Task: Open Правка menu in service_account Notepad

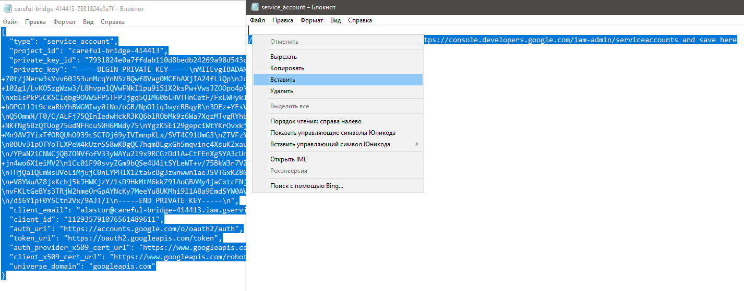Action: point(283,20)
